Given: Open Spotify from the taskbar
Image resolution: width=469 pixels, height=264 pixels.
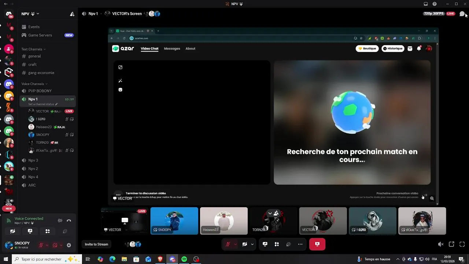Looking at the screenshot, I should point(184,259).
